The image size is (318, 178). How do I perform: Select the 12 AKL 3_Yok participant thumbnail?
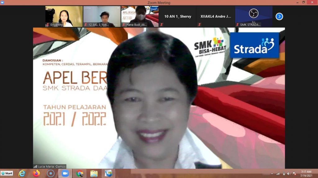point(102,16)
